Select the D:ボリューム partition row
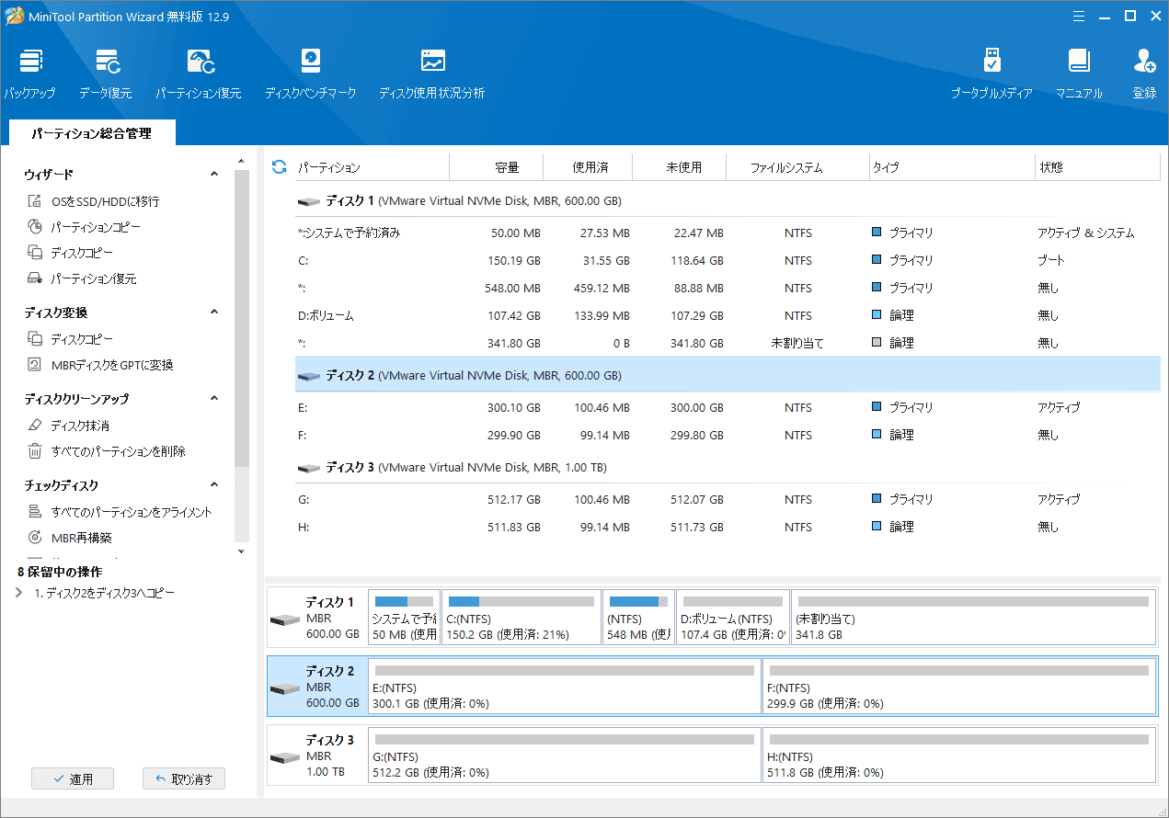This screenshot has height=818, width=1169. coord(727,315)
